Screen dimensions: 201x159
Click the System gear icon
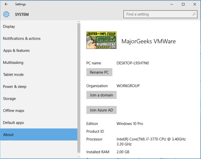pyautogui.click(x=6, y=14)
